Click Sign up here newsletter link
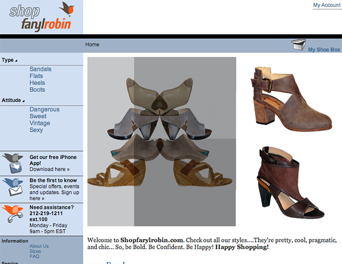 point(54,195)
